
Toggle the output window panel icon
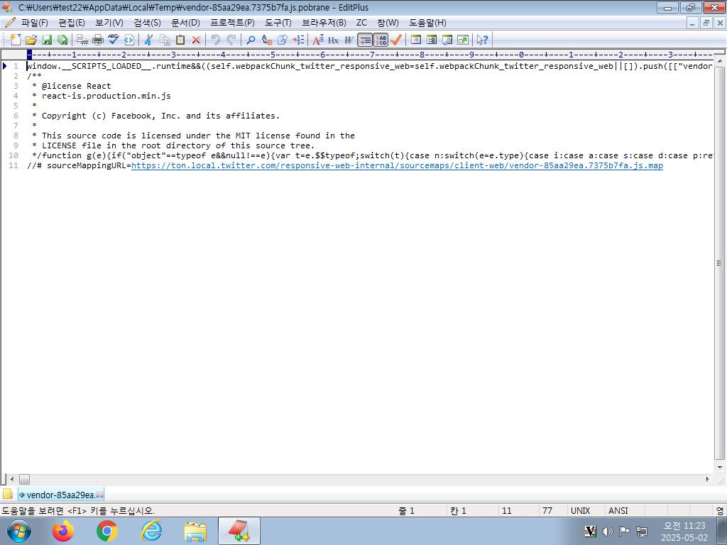click(447, 40)
